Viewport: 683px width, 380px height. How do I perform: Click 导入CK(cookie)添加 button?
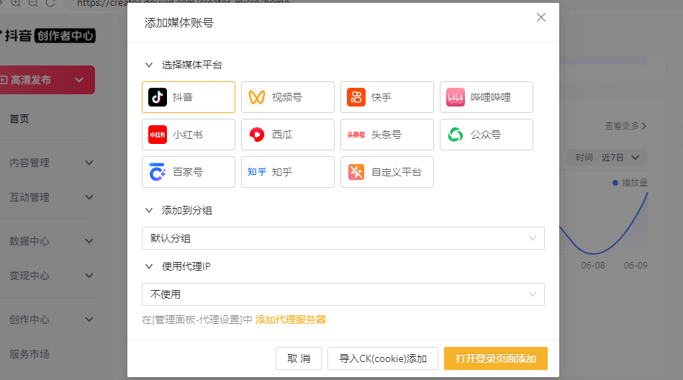pos(383,358)
